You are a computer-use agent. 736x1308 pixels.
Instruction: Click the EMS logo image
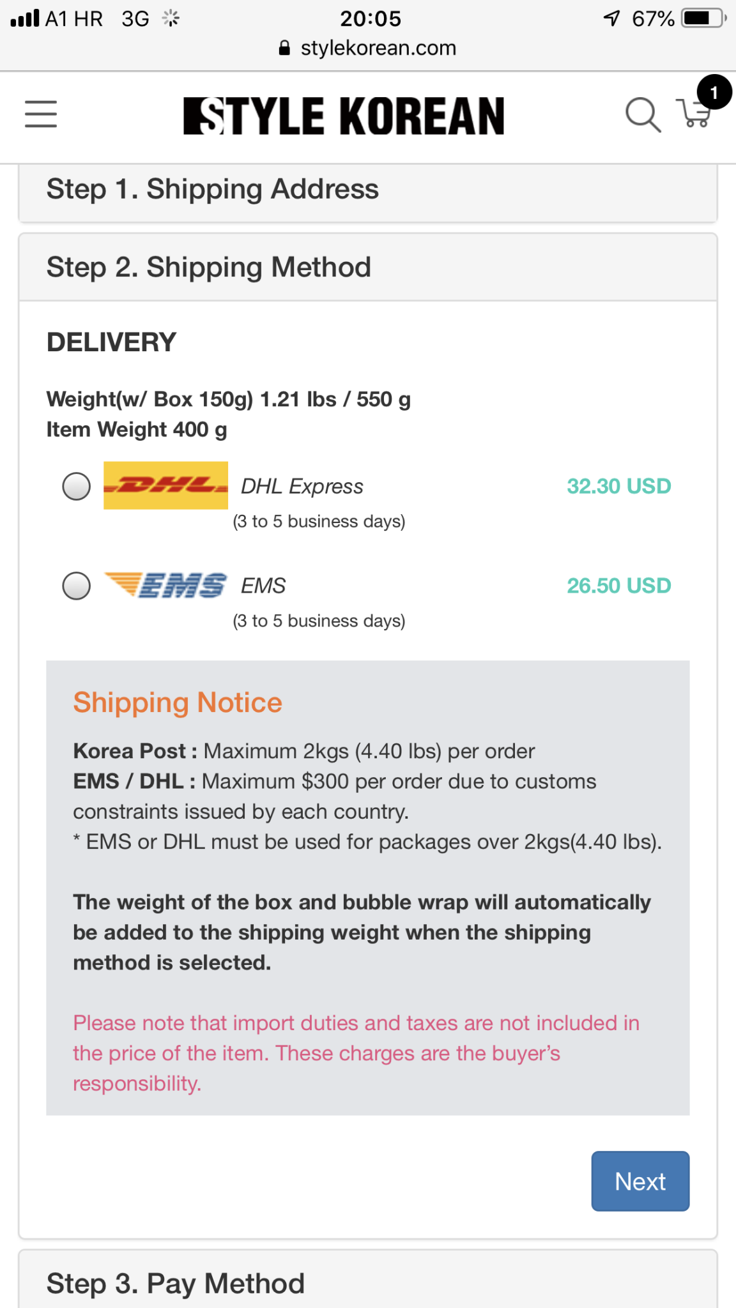coord(165,585)
